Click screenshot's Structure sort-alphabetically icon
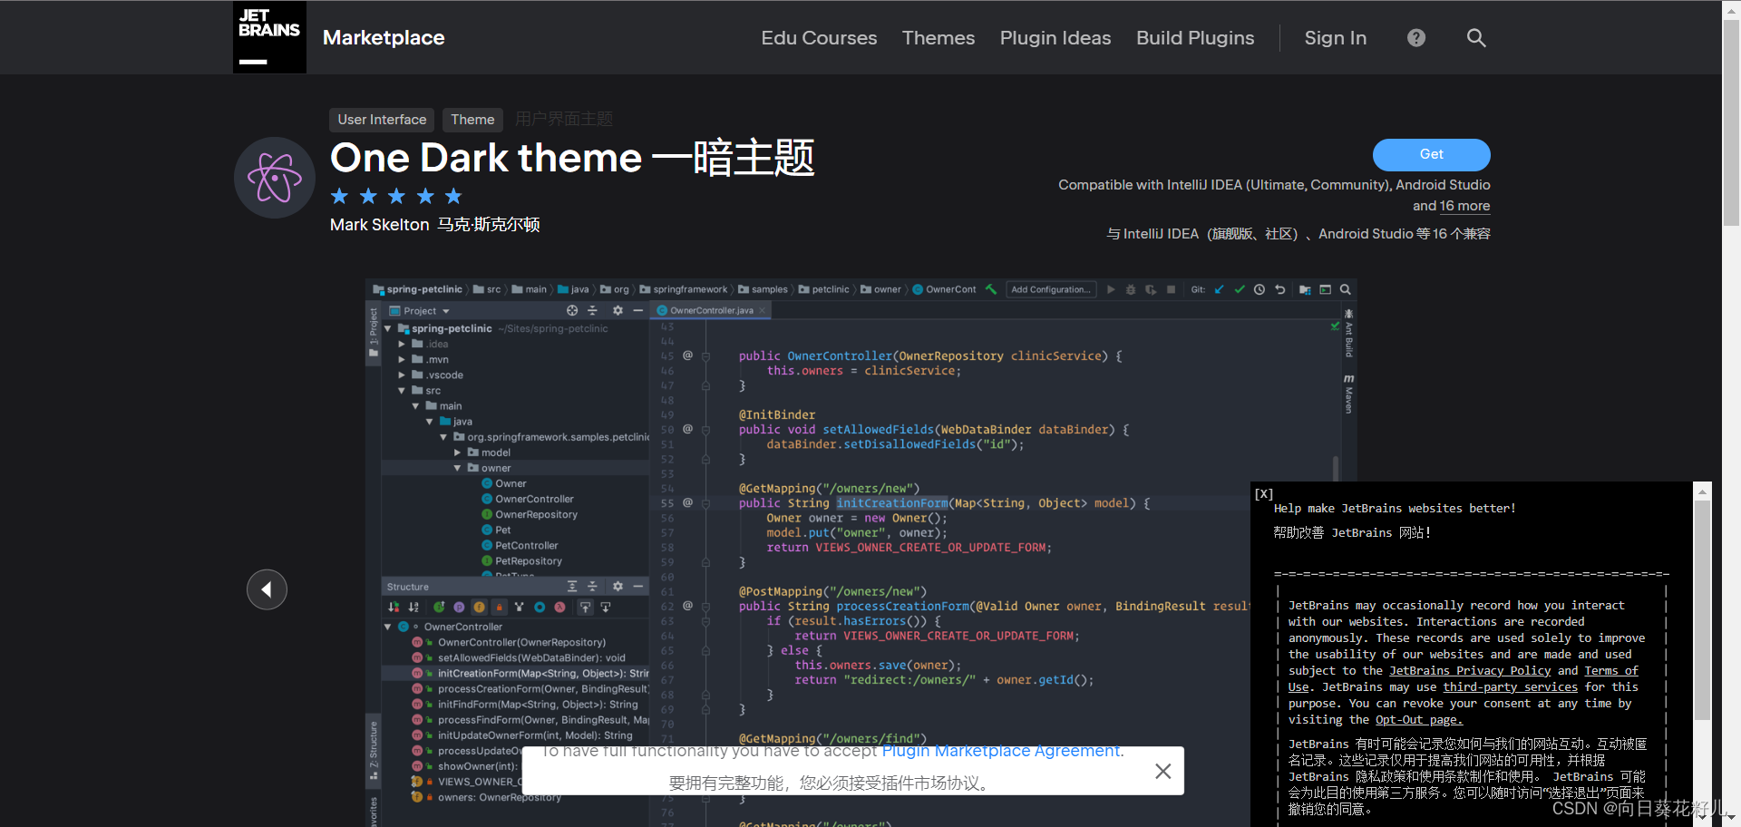This screenshot has width=1741, height=827. point(413,608)
